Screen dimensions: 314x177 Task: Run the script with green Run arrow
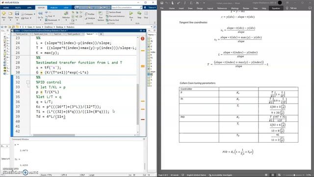click(131, 13)
